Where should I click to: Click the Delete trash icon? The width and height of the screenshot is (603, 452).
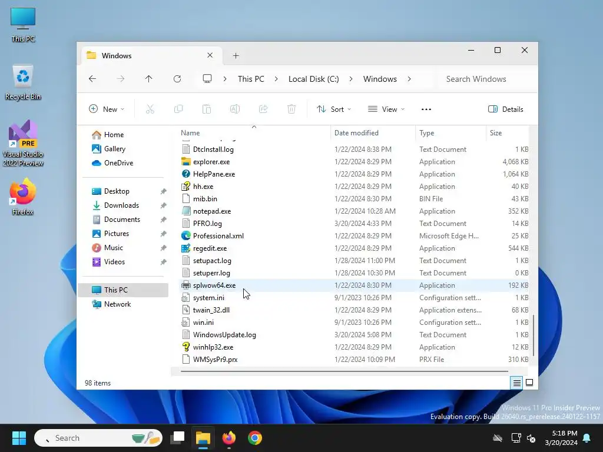pos(291,109)
